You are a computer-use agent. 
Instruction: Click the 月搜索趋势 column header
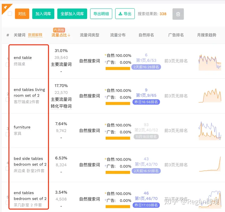pyautogui.click(x=207, y=35)
